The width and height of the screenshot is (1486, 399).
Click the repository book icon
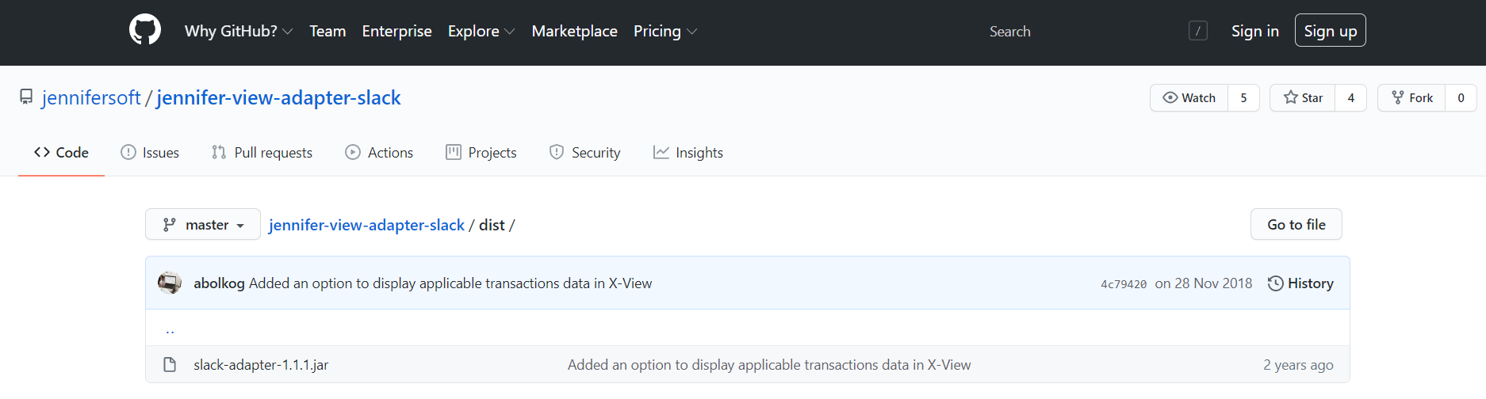26,97
